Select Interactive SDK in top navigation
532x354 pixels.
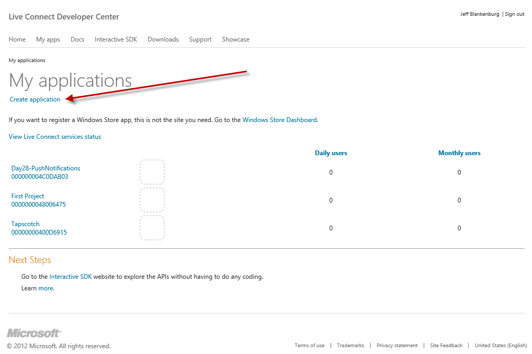tap(116, 39)
